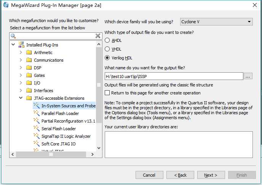This screenshot has height=185, width=262.
Task: Click the tree scroll right arrow
Action: pos(93,154)
